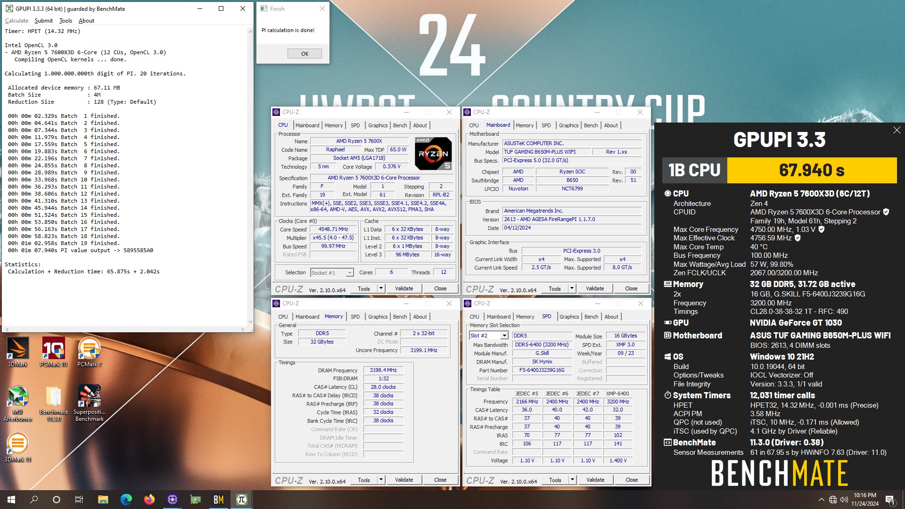The image size is (905, 509).
Task: Expand Tools arrow in CPU tab window
Action: pyautogui.click(x=381, y=288)
